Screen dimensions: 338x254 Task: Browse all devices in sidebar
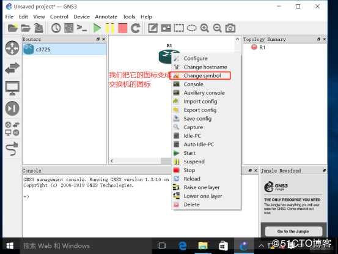coord(12,129)
